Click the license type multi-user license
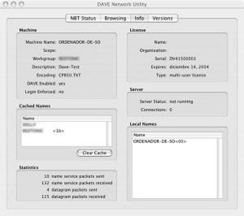Image resolution: width=244 pixels, height=216 pixels. (188, 75)
